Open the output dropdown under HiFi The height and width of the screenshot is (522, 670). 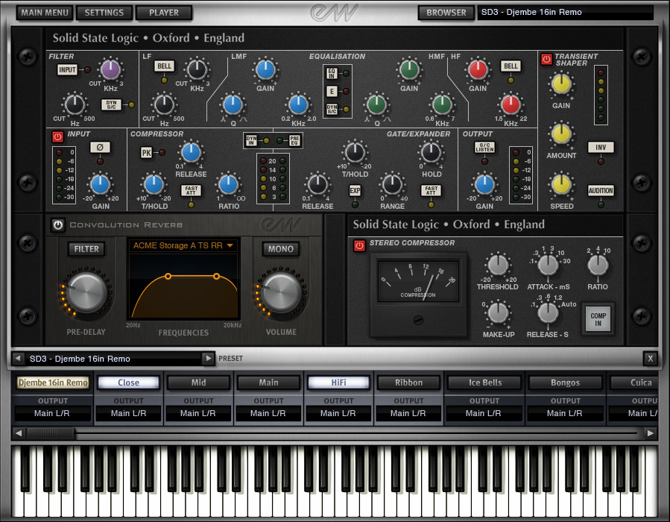pyautogui.click(x=338, y=413)
